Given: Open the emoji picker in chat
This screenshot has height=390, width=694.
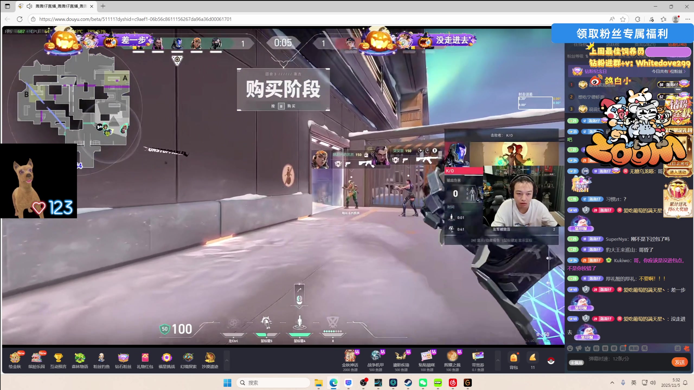Looking at the screenshot, I should tap(570, 348).
